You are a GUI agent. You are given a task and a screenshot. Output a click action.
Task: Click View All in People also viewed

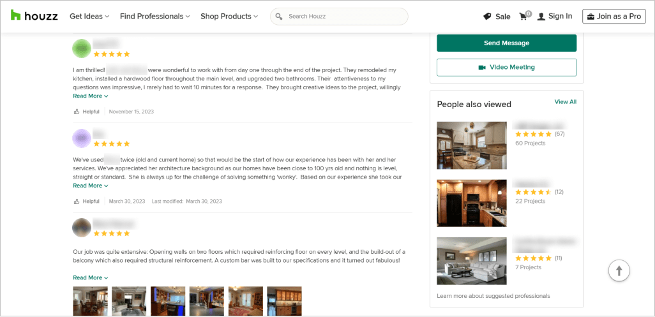tap(565, 102)
